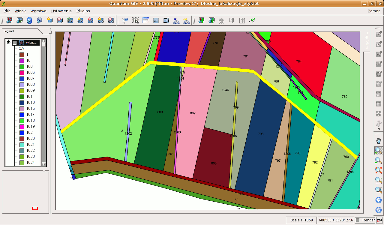Image resolution: width=384 pixels, height=225 pixels.
Task: Open the Warstwa menu
Action: (38, 11)
